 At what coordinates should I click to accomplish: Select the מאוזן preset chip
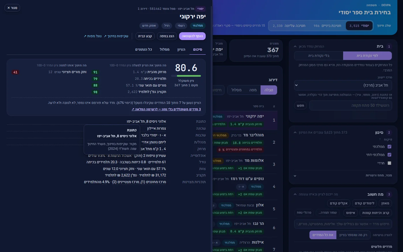385,203
